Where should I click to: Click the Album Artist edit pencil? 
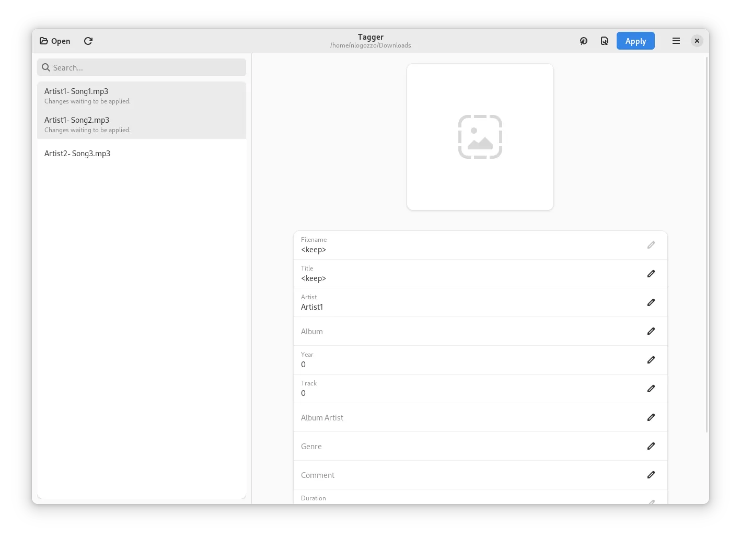click(651, 417)
